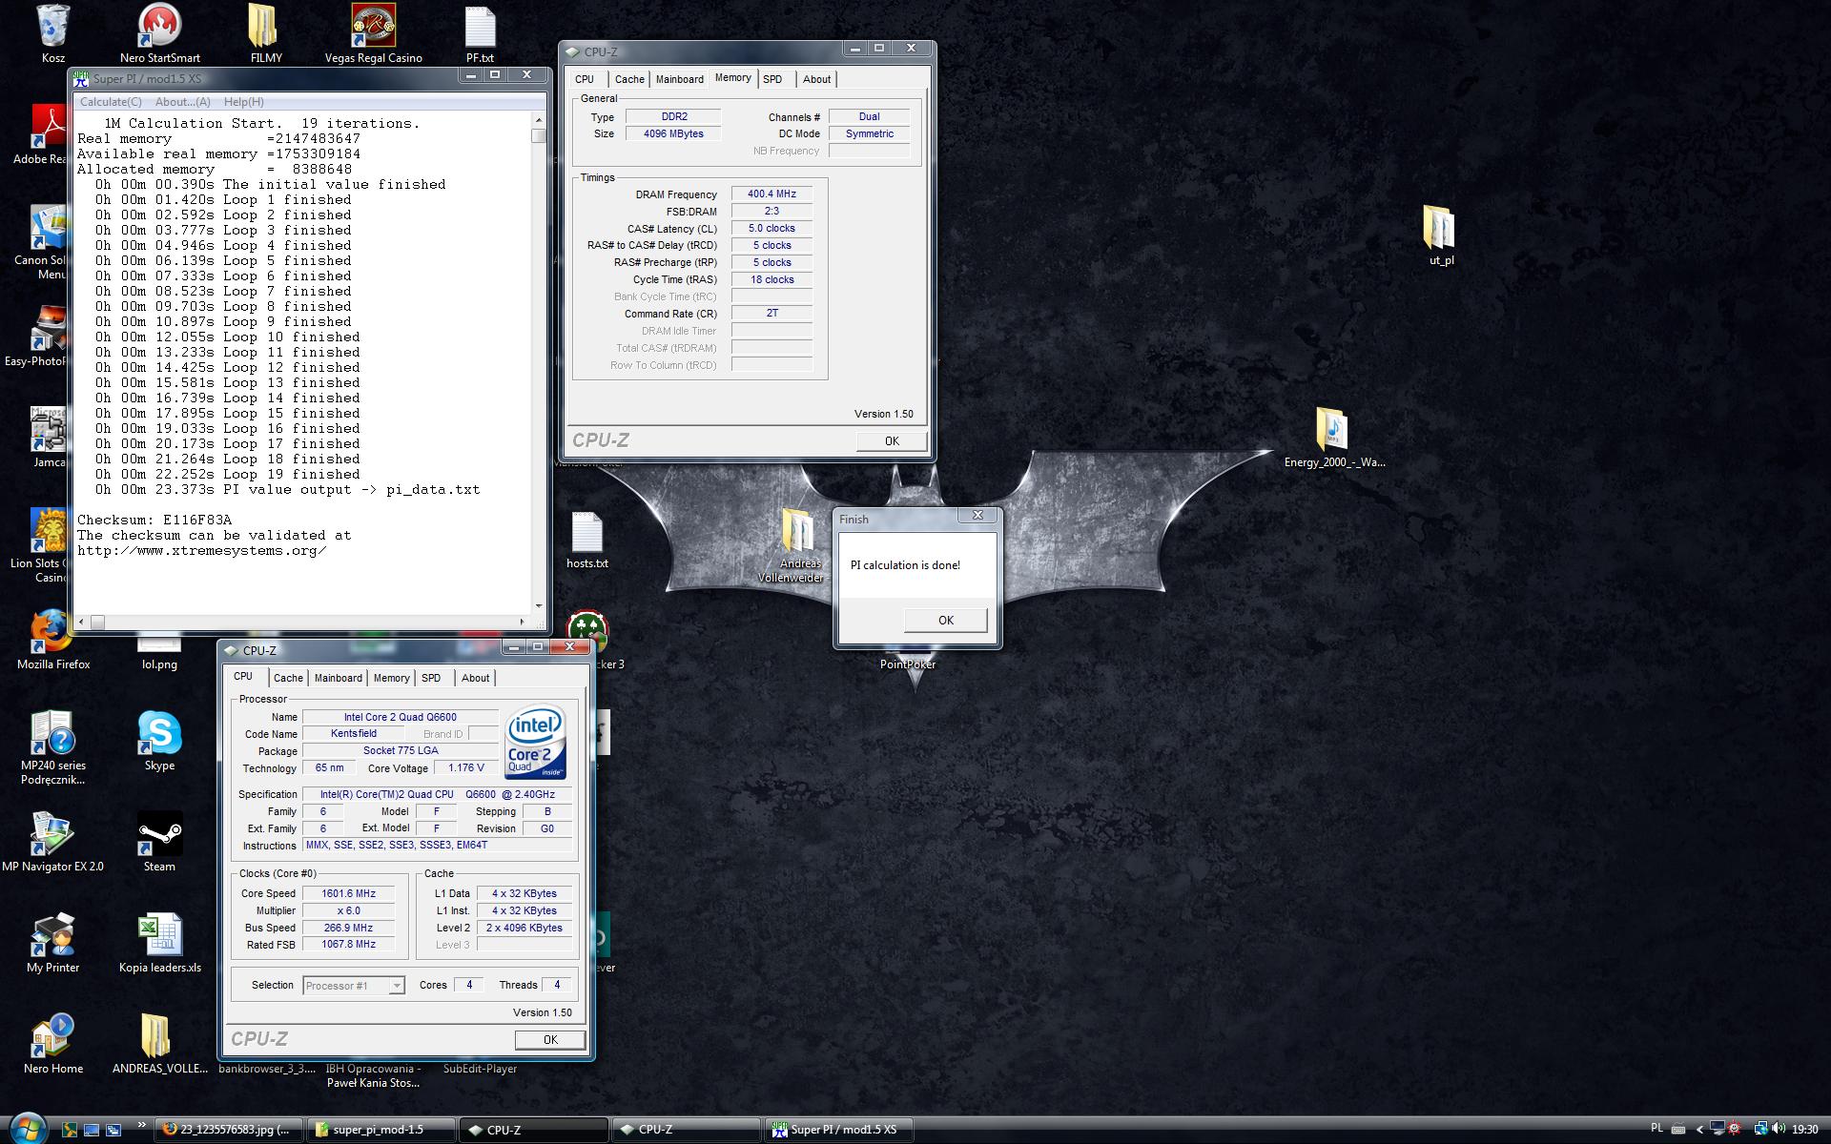Open the Calculate(C) menu in Super PI
Screen dimensions: 1831x1144
111,102
